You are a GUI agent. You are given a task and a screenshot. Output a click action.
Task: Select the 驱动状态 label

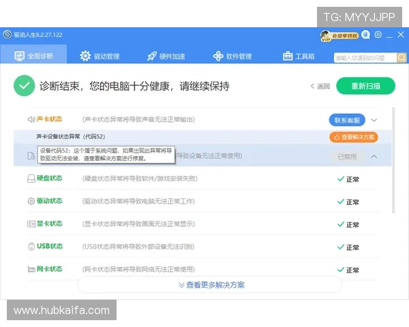pyautogui.click(x=49, y=201)
